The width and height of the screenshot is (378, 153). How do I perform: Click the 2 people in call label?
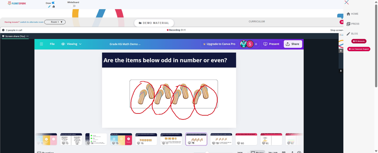pos(13,30)
